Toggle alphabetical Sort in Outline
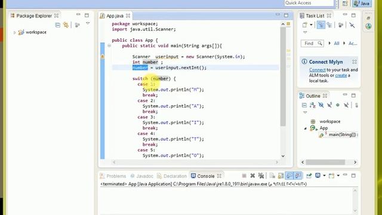The image size is (382, 215). (313, 105)
